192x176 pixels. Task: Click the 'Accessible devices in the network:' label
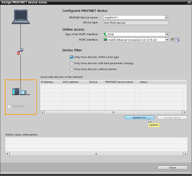62,77
